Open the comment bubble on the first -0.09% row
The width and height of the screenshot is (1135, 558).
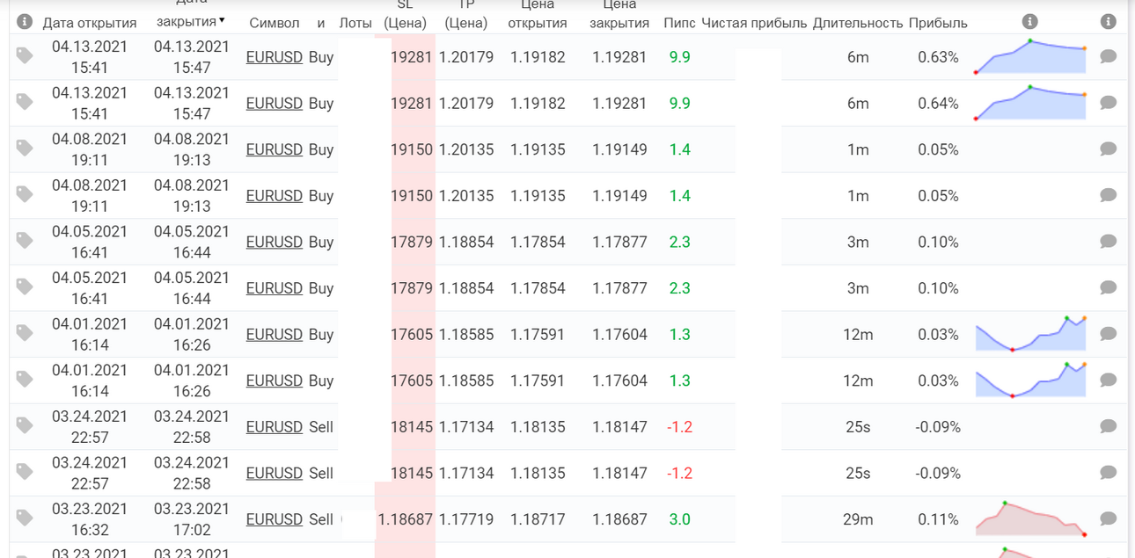[1109, 426]
